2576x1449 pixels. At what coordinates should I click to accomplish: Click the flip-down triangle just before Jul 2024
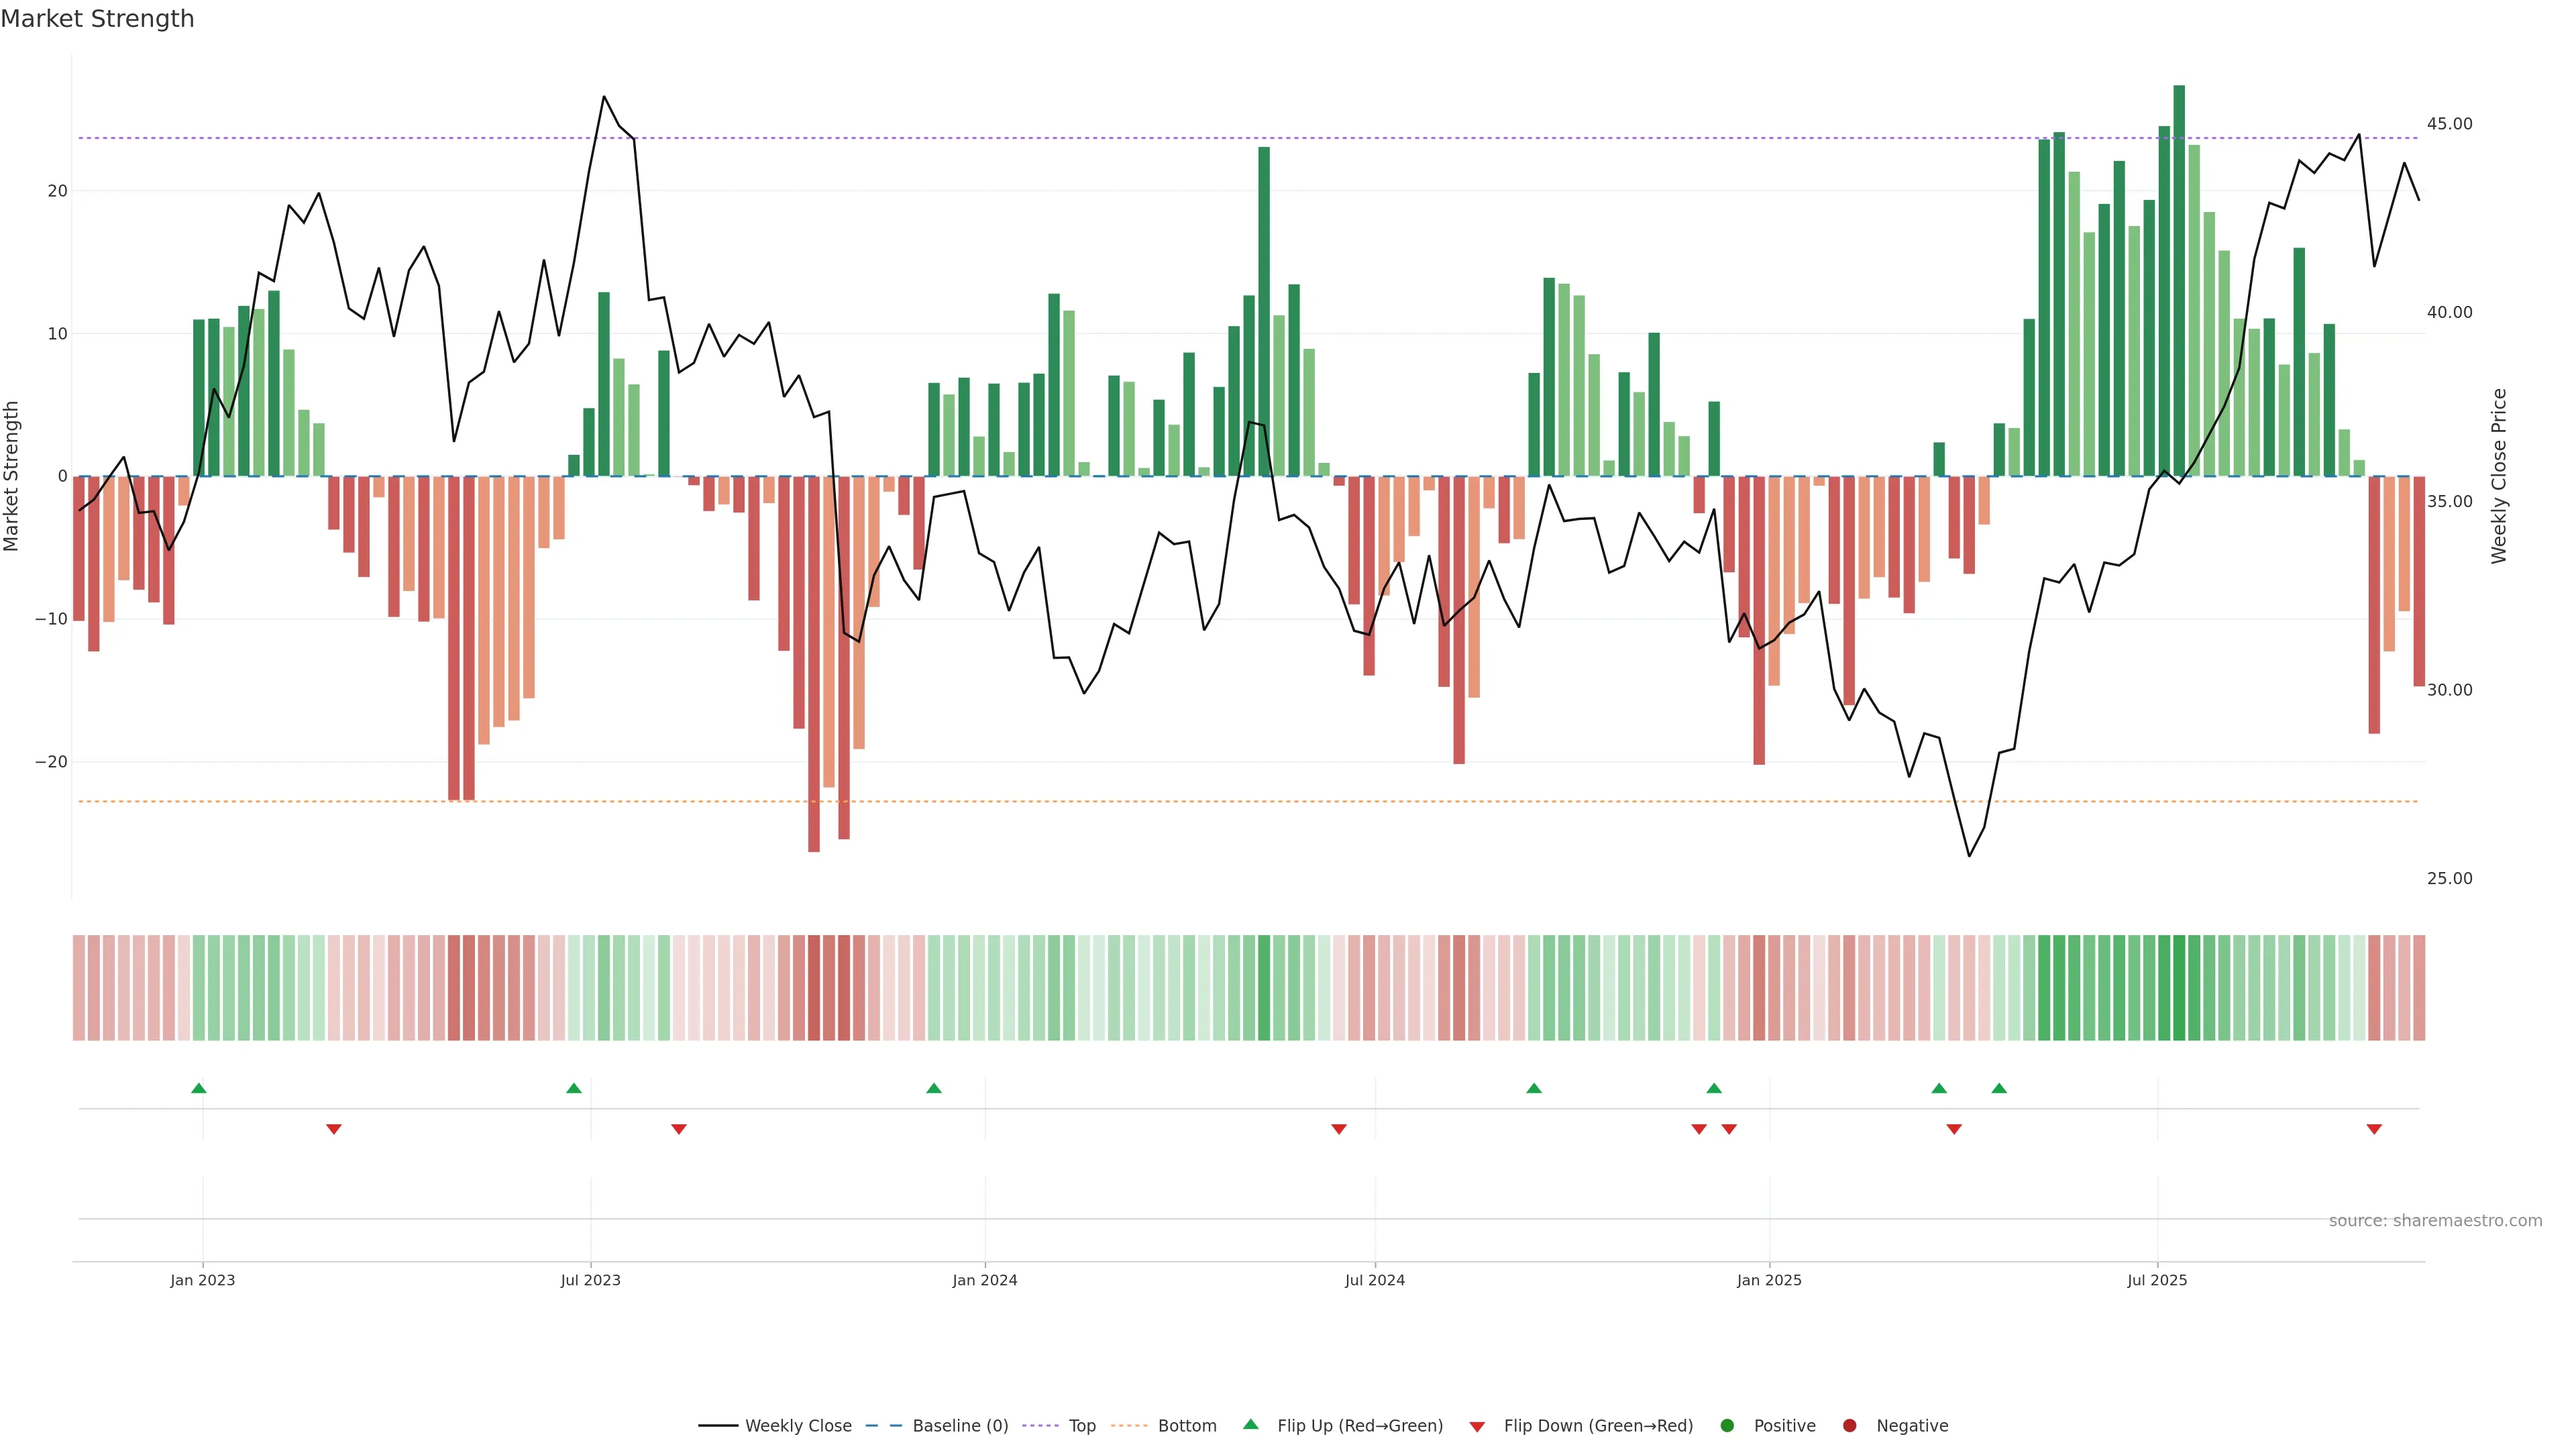tap(1339, 1129)
